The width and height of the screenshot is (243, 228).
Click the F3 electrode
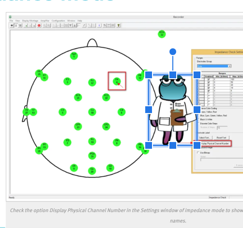click(x=67, y=81)
